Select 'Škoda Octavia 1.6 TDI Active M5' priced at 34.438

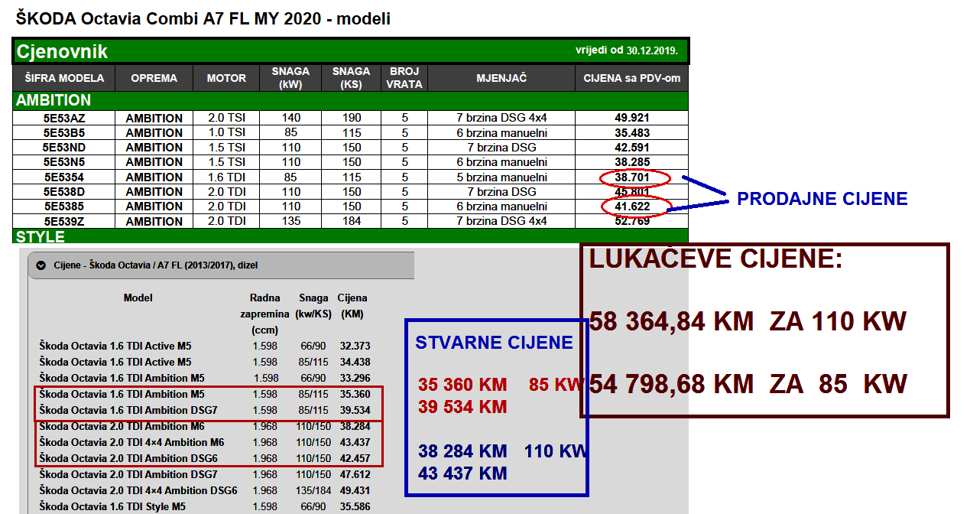coord(115,362)
